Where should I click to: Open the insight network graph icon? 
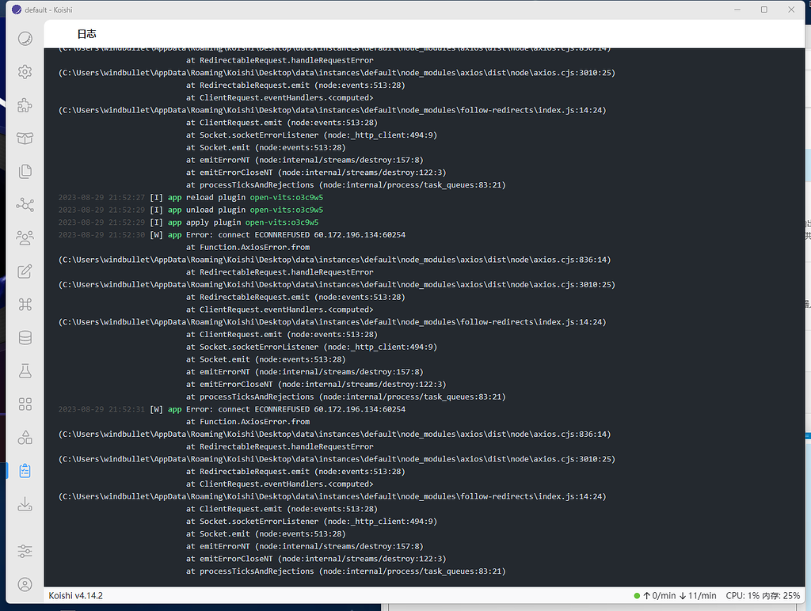pos(25,205)
